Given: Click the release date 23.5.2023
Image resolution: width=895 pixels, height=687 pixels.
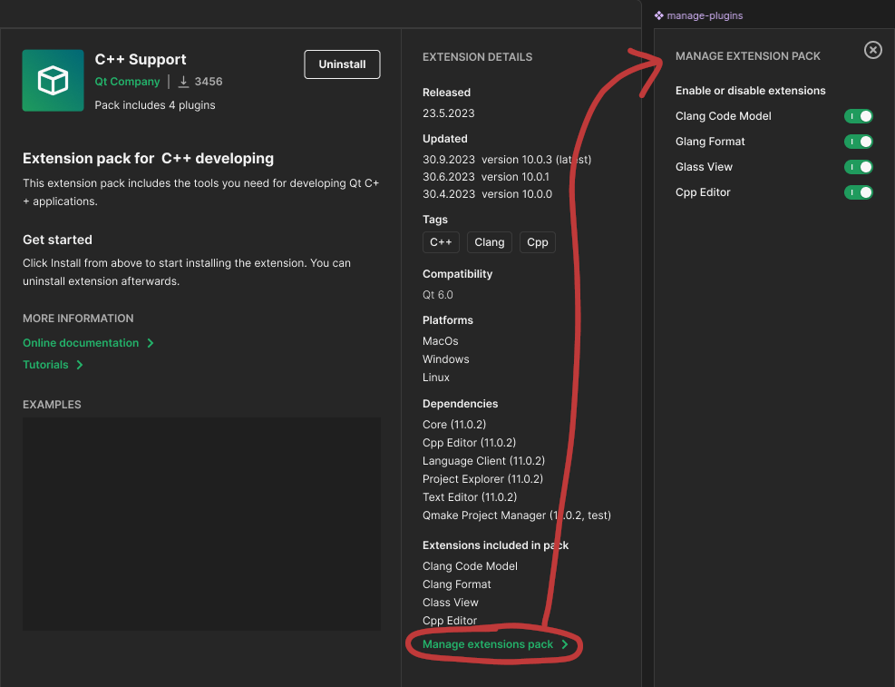Looking at the screenshot, I should (449, 113).
